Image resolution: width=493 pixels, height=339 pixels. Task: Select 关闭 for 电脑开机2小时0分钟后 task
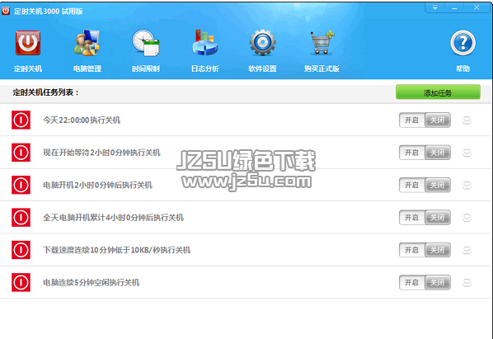437,185
